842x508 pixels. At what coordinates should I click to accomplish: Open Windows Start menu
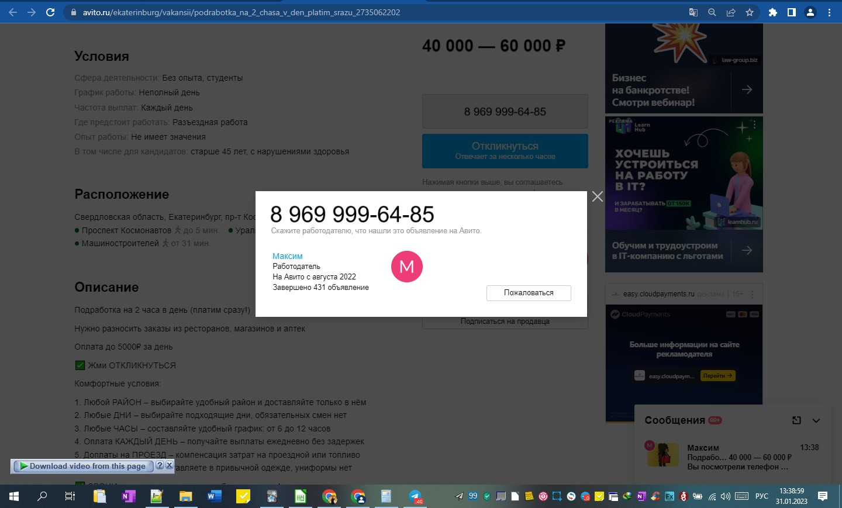[x=14, y=496]
